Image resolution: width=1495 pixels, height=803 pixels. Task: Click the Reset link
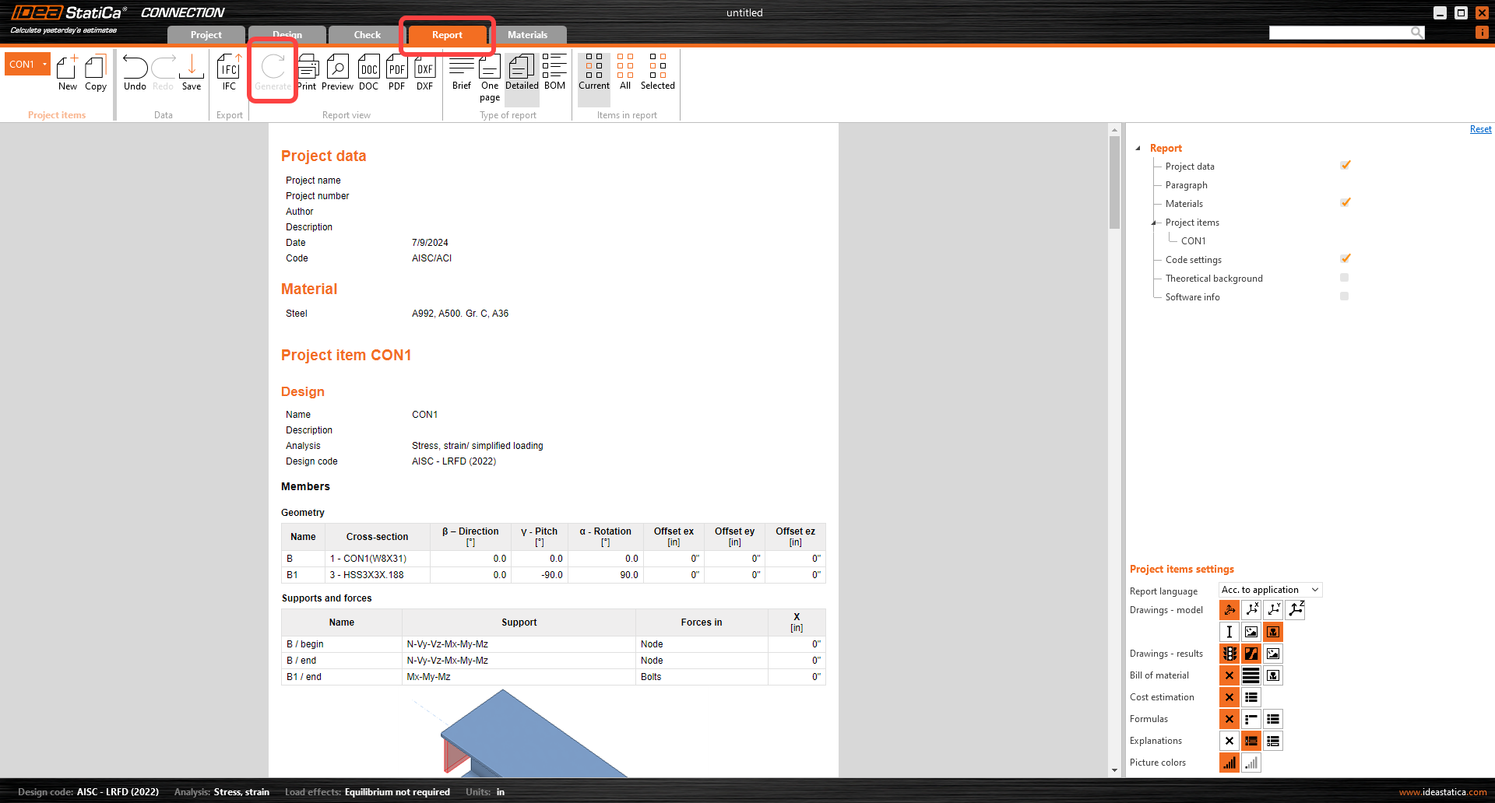1479,128
